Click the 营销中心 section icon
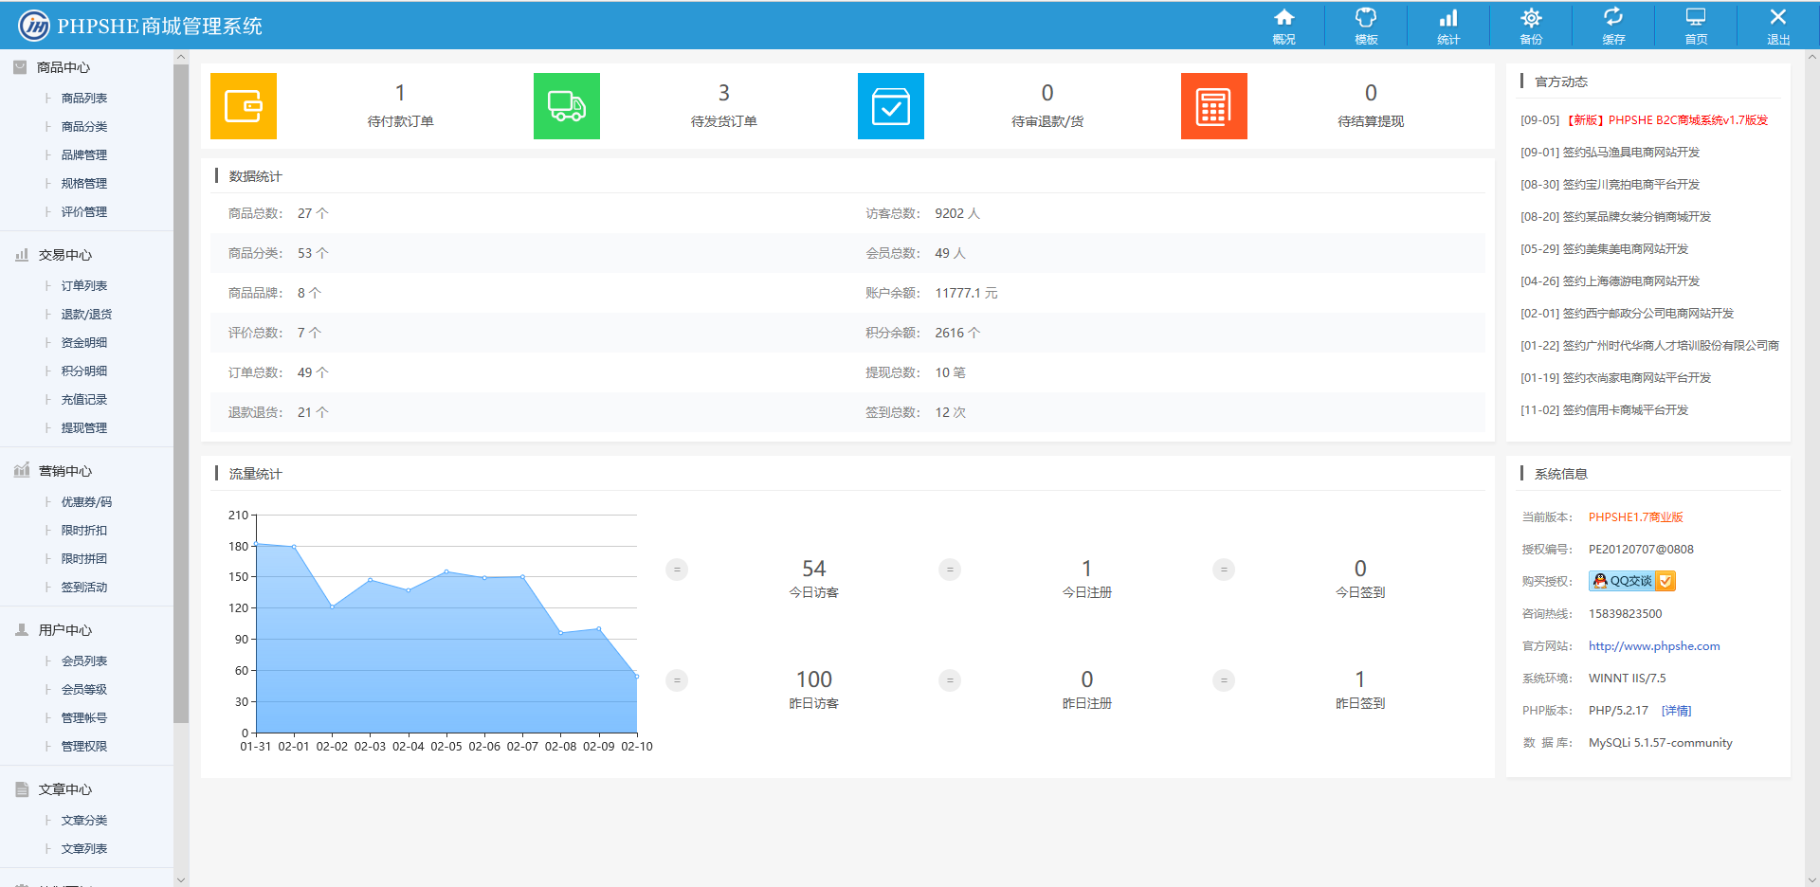The image size is (1820, 887). click(22, 470)
